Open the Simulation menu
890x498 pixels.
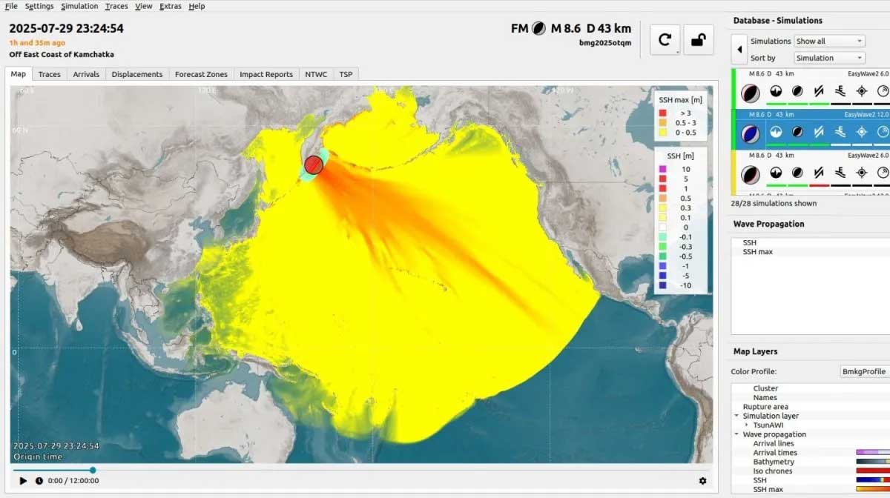79,6
